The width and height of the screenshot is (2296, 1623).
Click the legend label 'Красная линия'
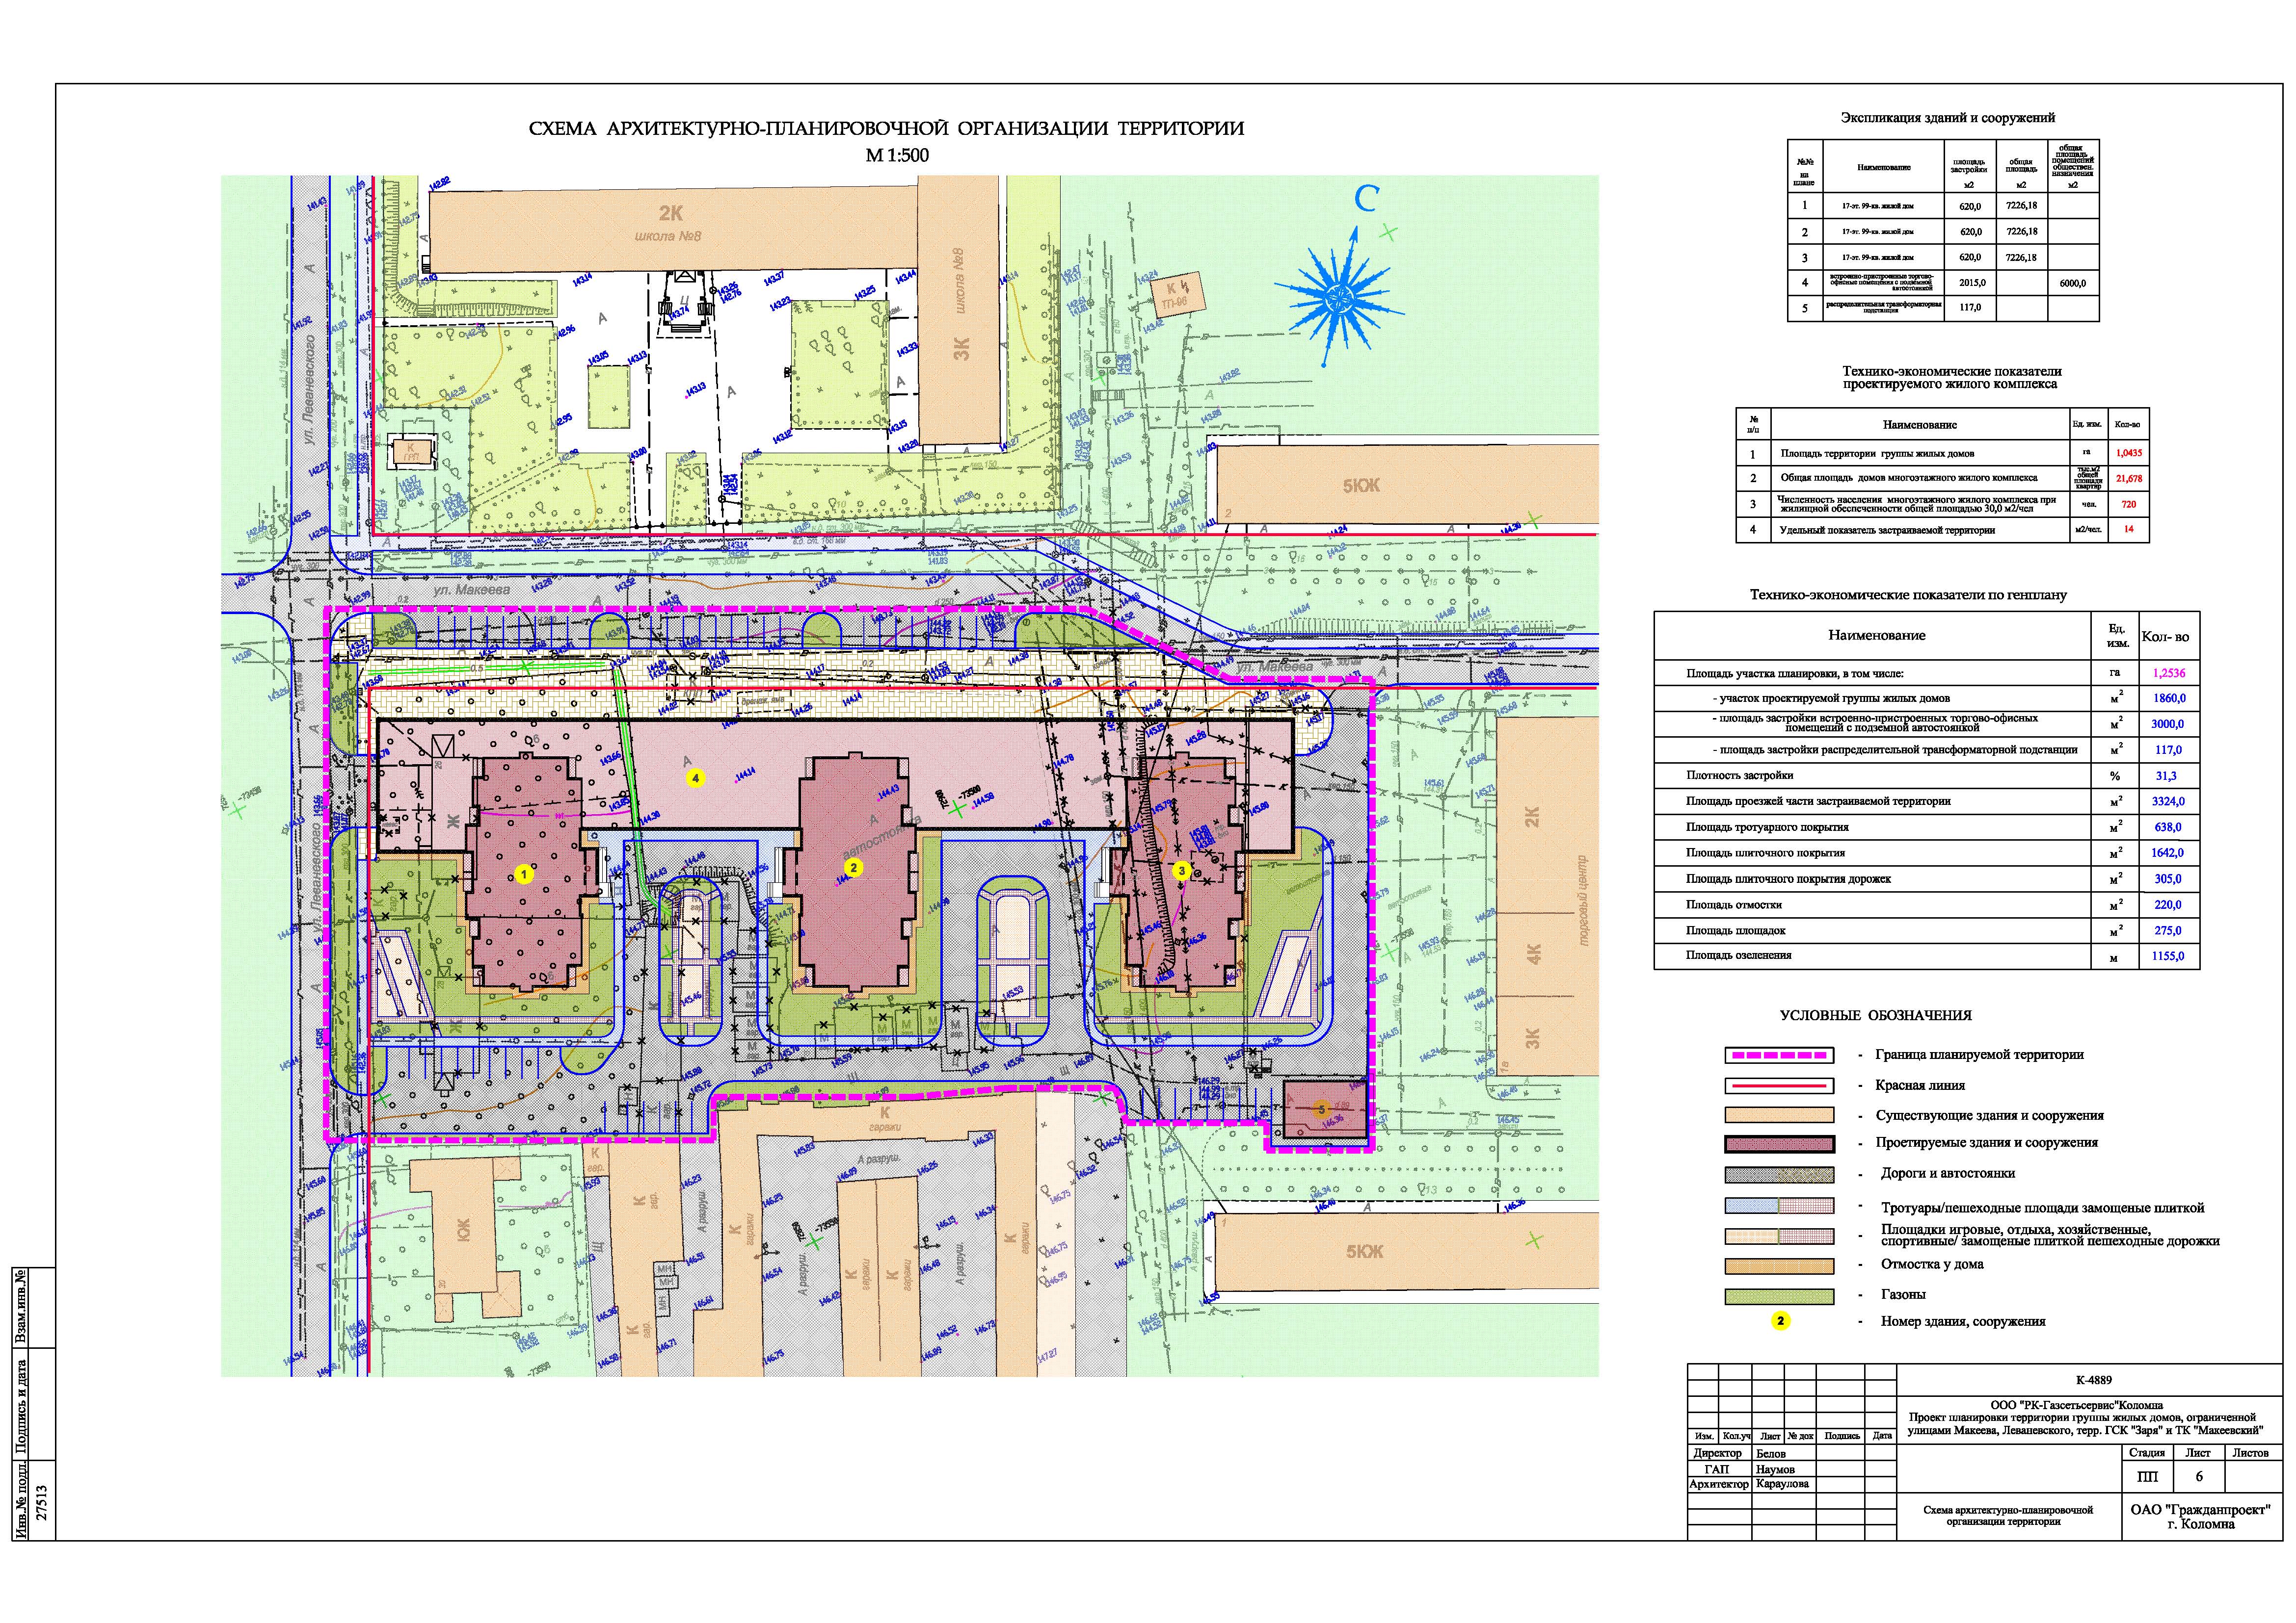tap(1920, 1085)
